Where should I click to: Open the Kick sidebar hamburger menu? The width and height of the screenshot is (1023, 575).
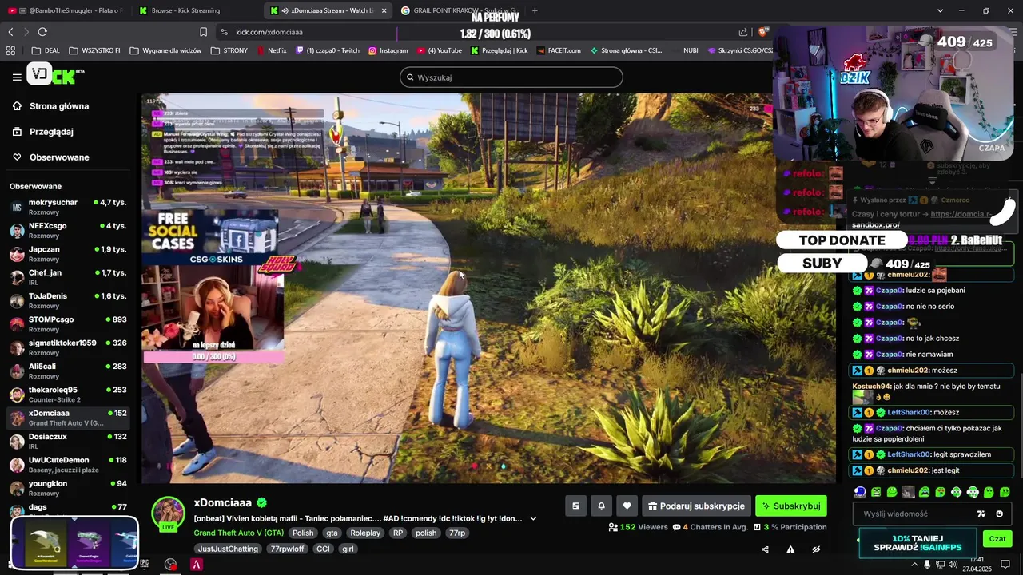[x=17, y=77]
